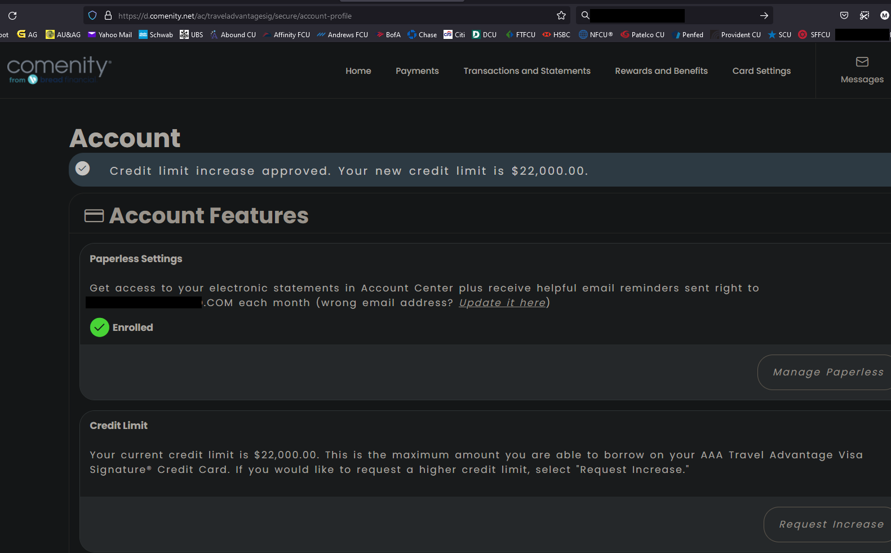Screen dimensions: 891x553
Task: Follow the "Update it here" link
Action: click(x=502, y=303)
